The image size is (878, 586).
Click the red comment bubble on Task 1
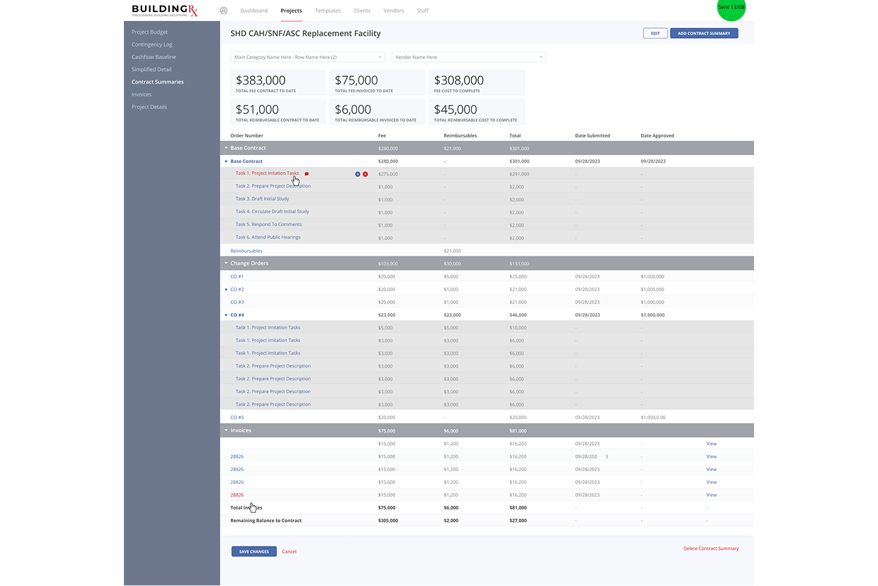(307, 174)
